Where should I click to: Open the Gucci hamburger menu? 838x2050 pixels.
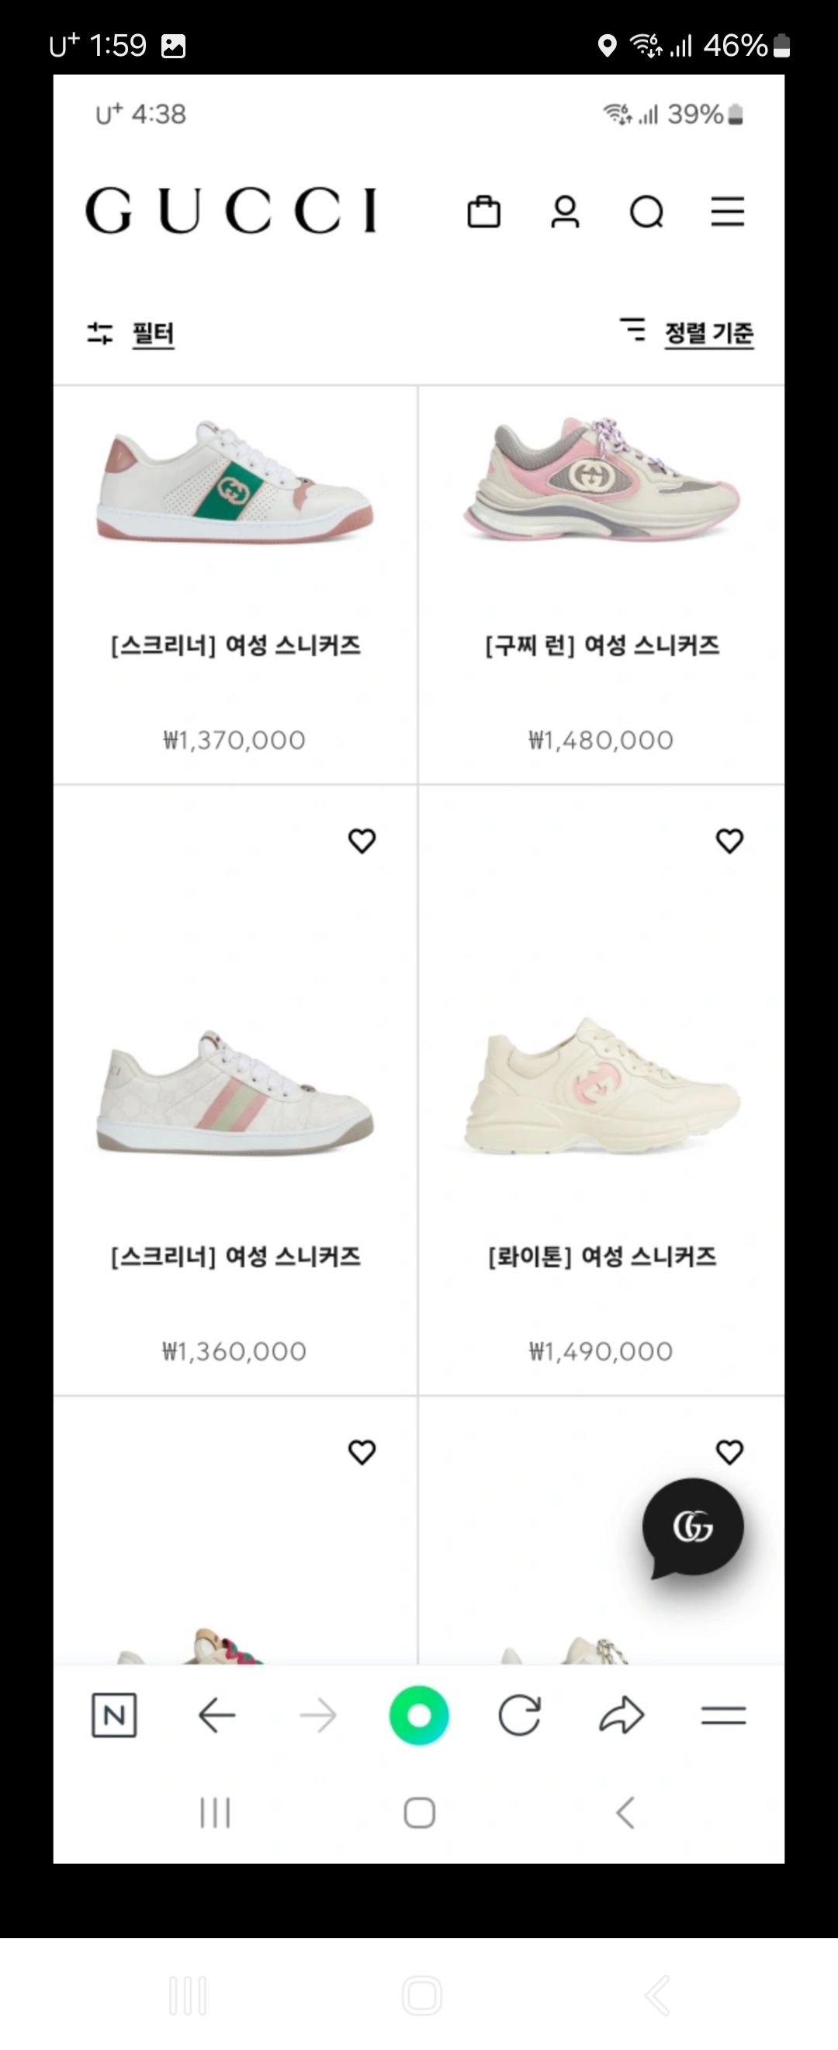(727, 212)
